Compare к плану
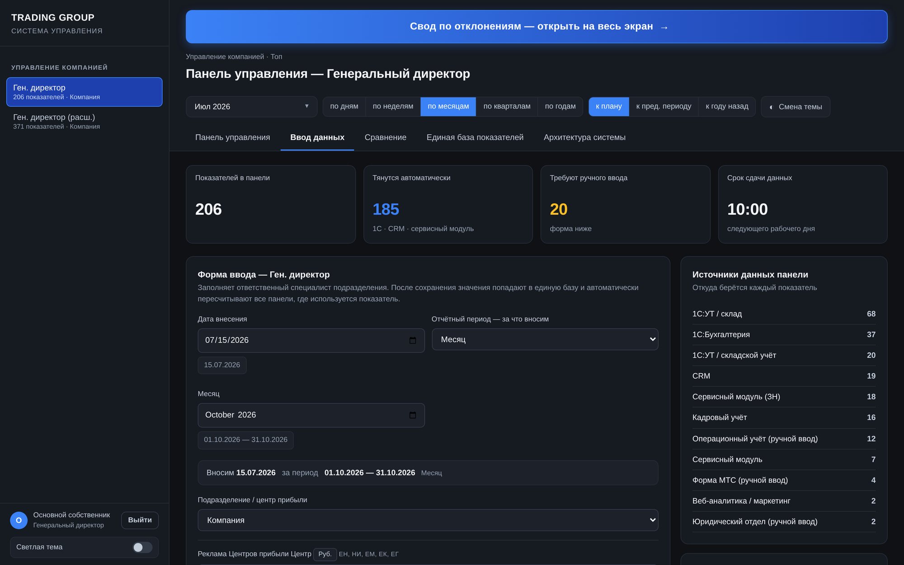 (x=608, y=107)
